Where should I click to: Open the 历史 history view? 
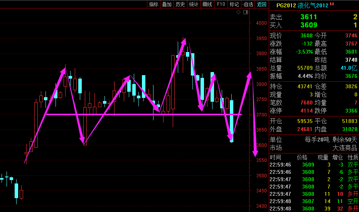180,4
